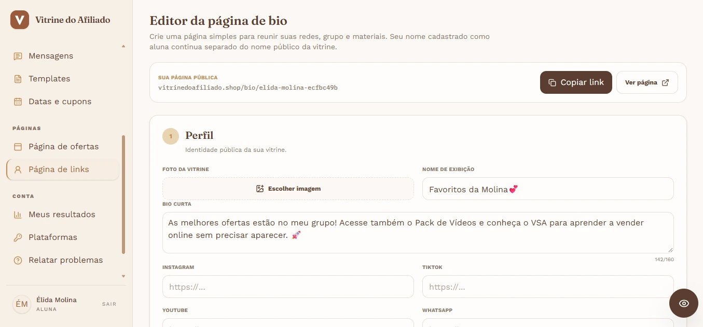Click the sidebar vertical scrollbar
703x327 pixels.
(x=123, y=194)
